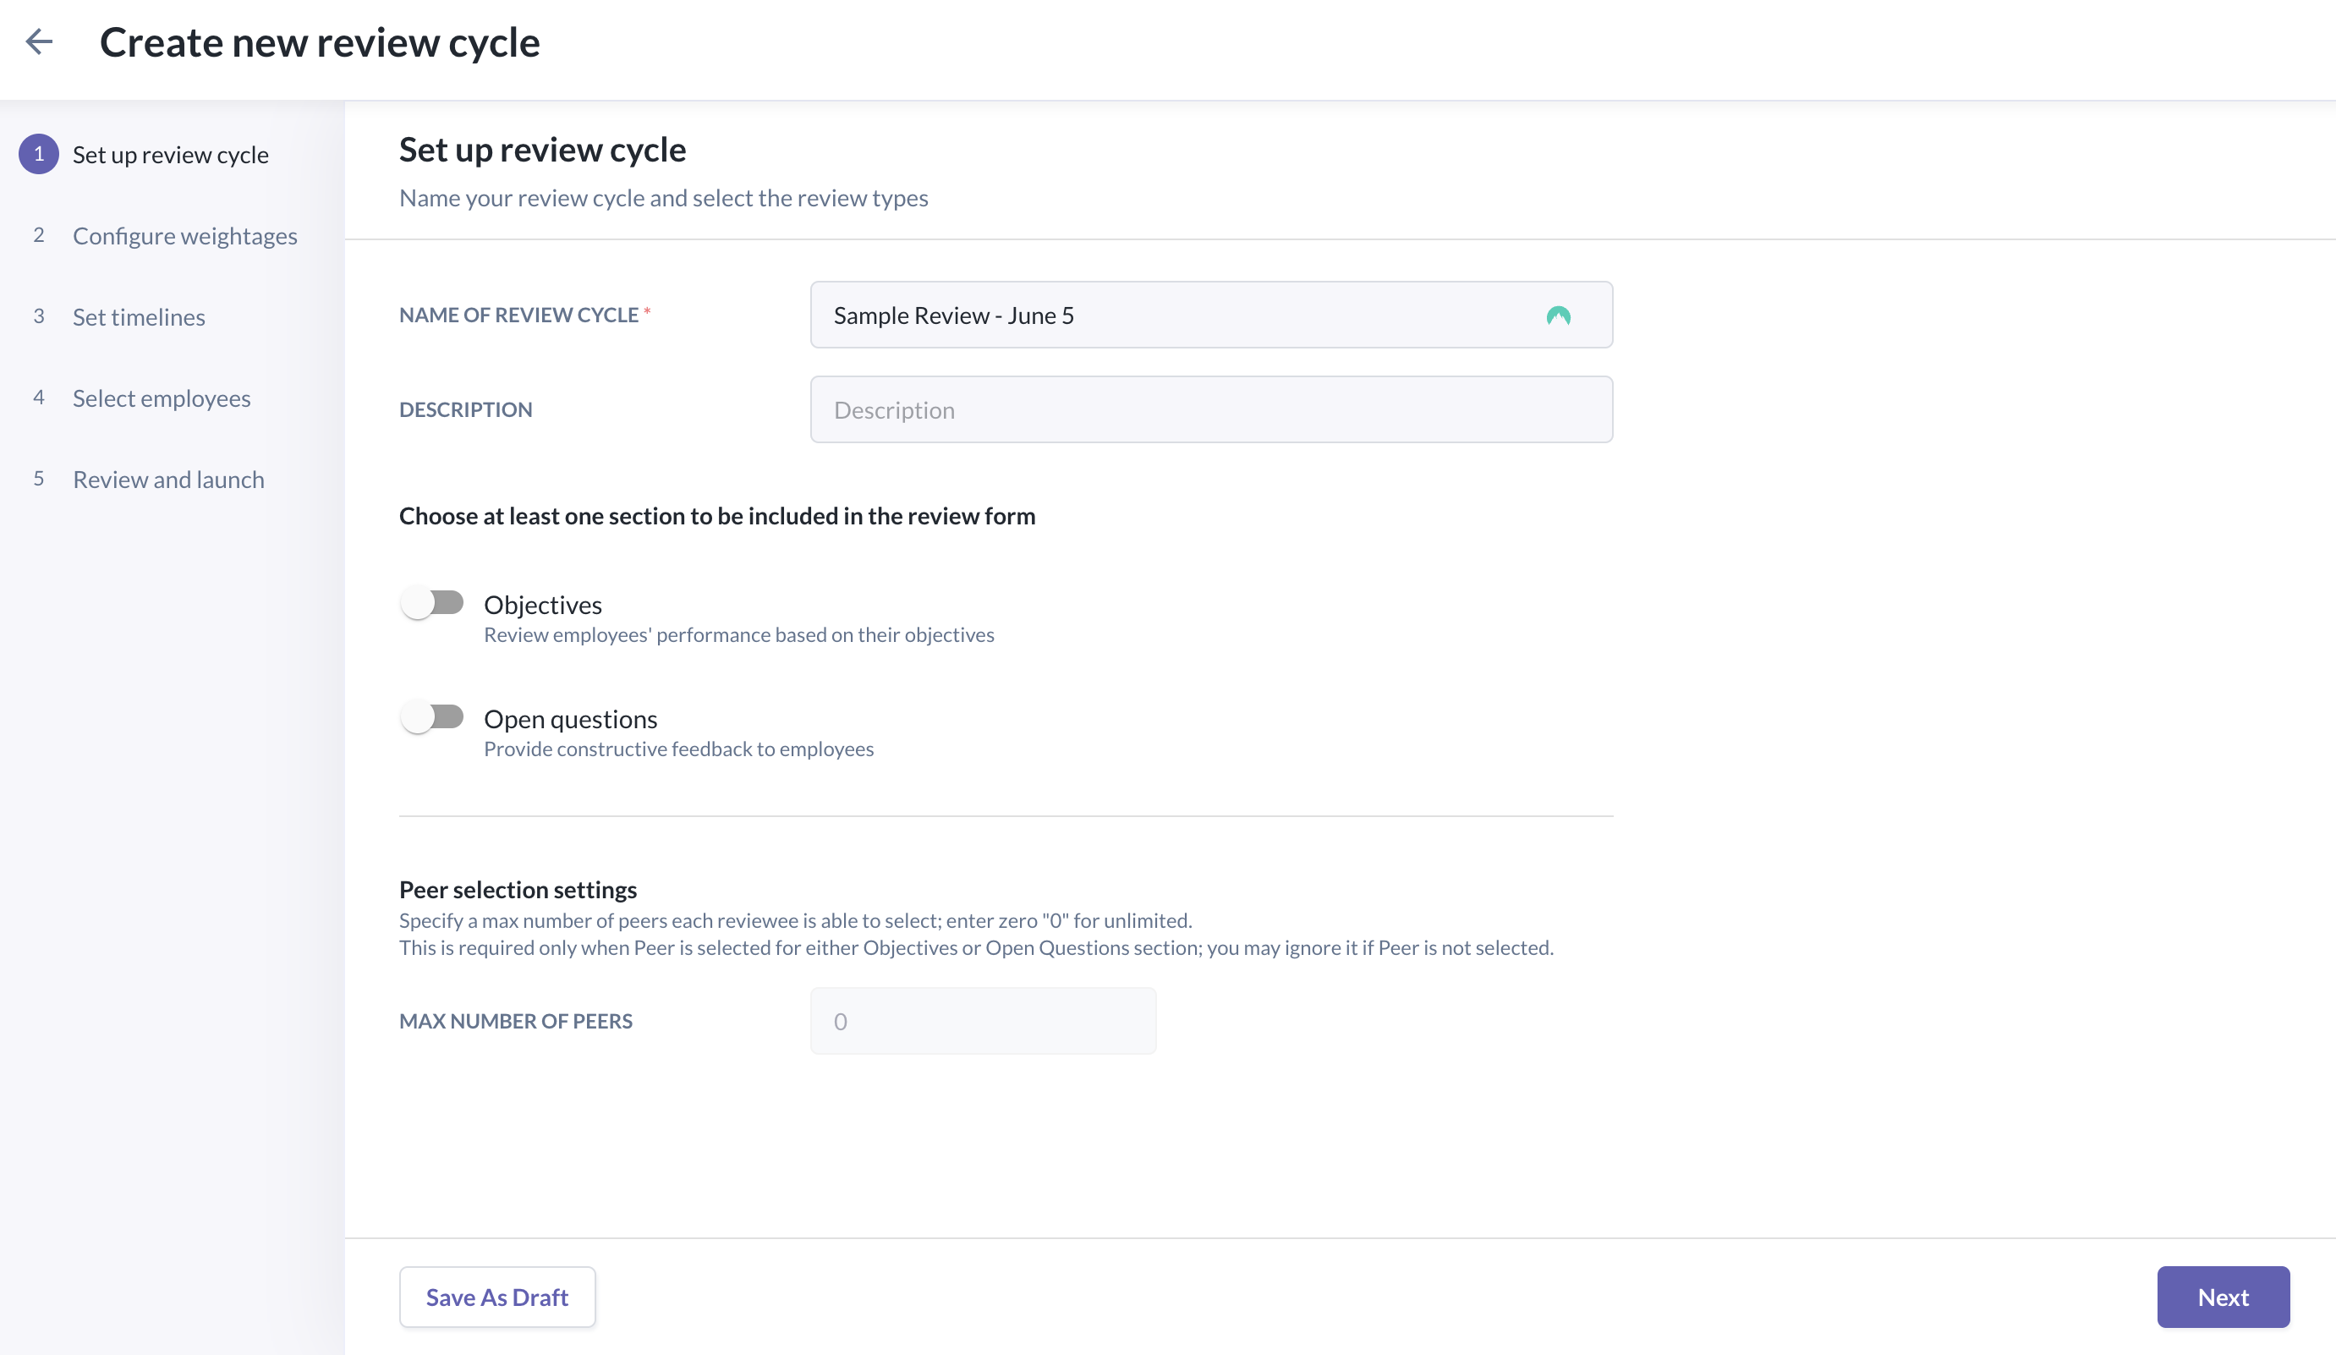Click the Objectives label text
This screenshot has height=1355, width=2336.
pos(542,606)
